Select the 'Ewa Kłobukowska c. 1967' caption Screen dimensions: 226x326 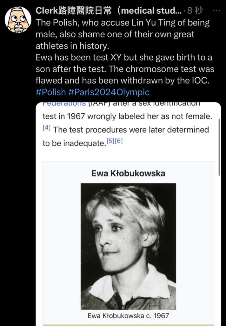[128, 316]
